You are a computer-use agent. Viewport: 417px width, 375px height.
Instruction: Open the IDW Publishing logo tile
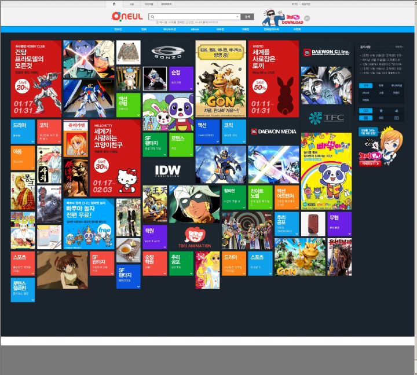(x=168, y=171)
